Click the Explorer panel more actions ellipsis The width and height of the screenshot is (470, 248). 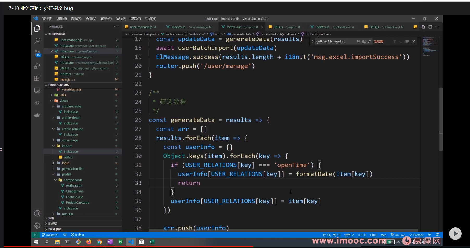(x=116, y=27)
